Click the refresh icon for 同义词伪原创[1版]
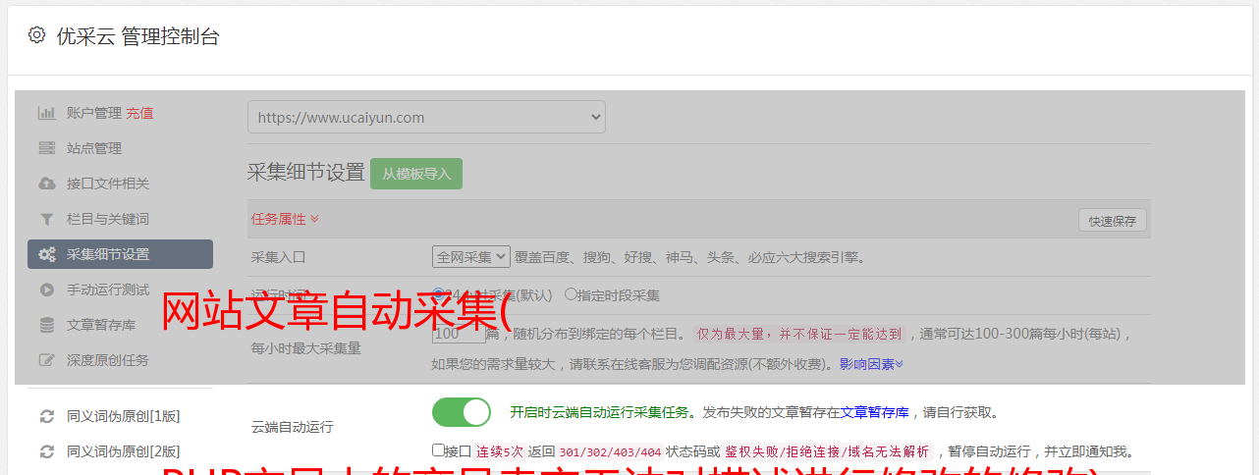This screenshot has height=475, width=1259. pyautogui.click(x=46, y=416)
